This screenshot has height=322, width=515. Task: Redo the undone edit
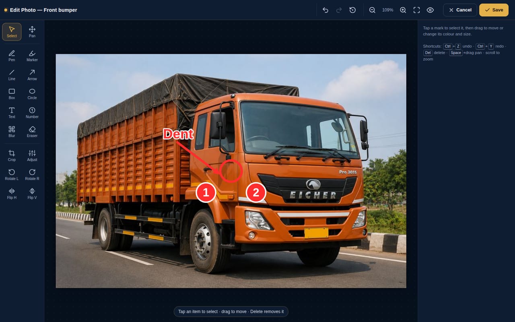coord(339,10)
